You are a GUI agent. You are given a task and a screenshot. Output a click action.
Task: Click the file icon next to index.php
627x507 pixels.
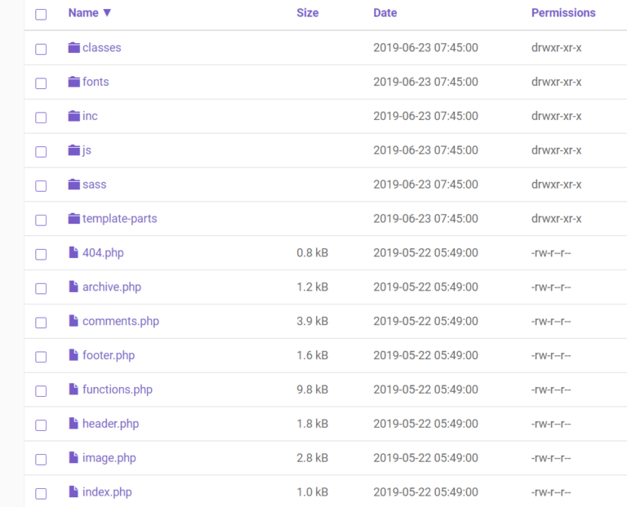pyautogui.click(x=73, y=492)
